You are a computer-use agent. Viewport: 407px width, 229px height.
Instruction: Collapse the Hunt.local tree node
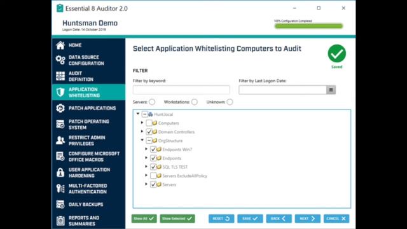(x=138, y=114)
